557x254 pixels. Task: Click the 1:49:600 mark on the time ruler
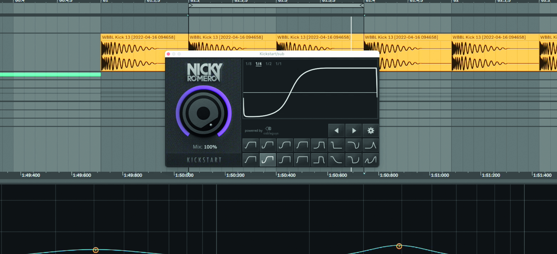pyautogui.click(x=82, y=175)
